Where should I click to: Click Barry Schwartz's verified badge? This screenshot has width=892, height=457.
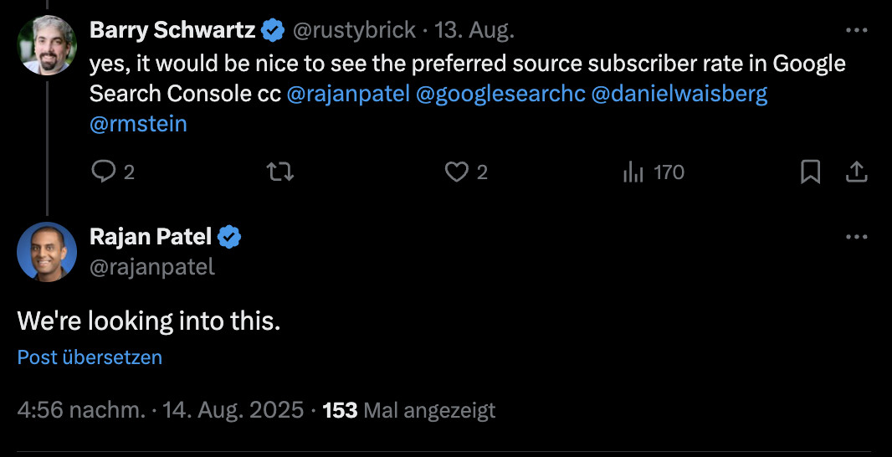pos(272,31)
